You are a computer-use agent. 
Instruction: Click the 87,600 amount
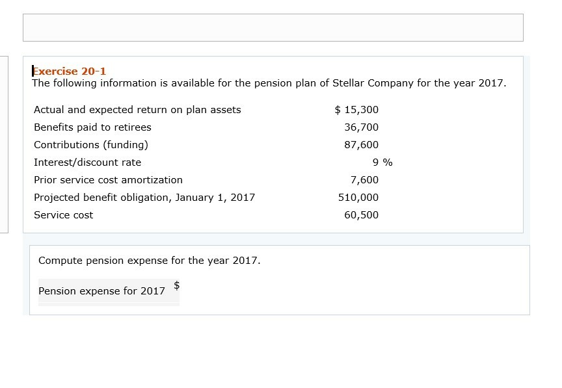click(361, 145)
